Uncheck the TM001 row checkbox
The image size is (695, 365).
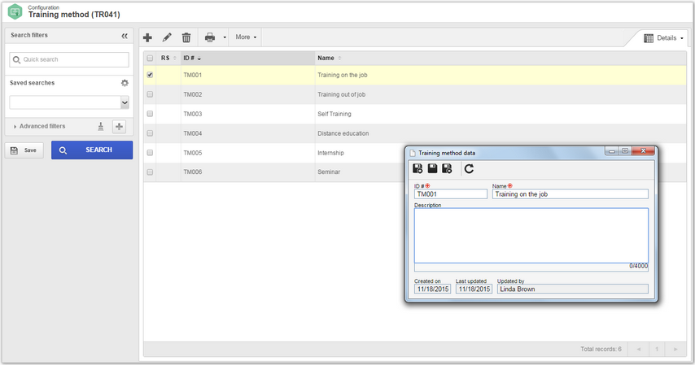click(150, 75)
